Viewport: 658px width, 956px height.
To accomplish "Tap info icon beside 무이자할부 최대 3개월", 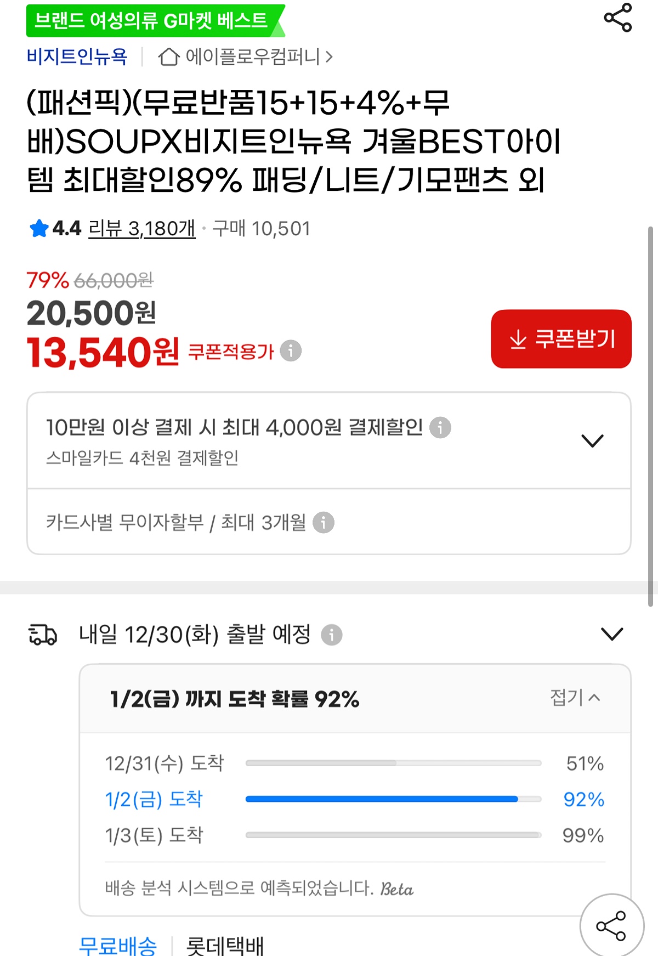I will pyautogui.click(x=323, y=523).
